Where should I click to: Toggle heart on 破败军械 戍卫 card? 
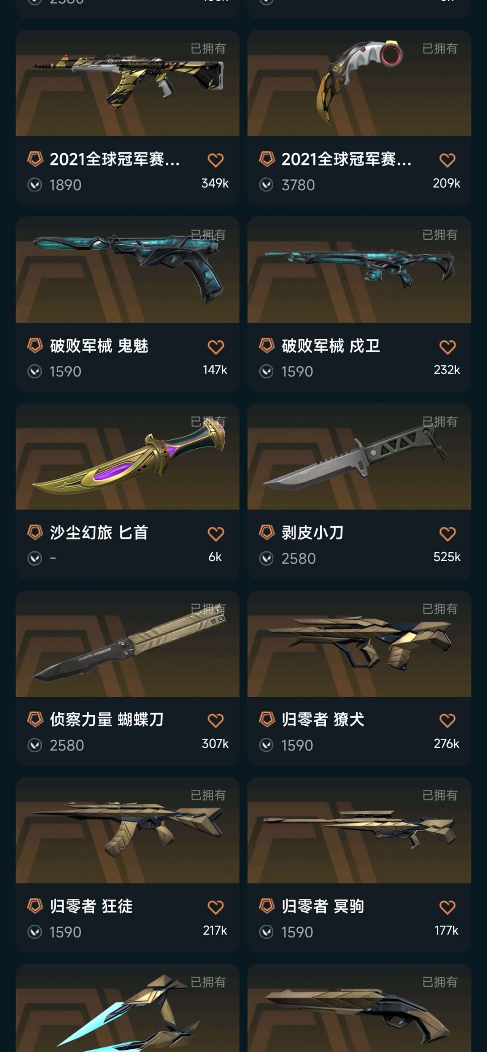[448, 347]
